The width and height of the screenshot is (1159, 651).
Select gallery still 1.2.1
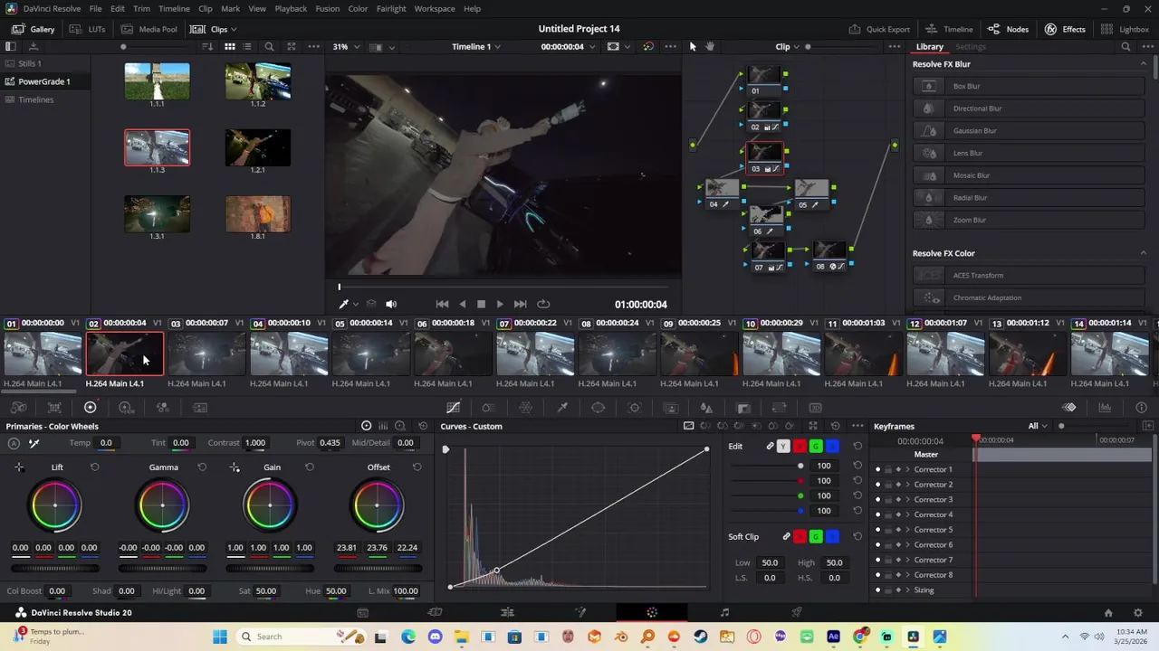coord(258,148)
